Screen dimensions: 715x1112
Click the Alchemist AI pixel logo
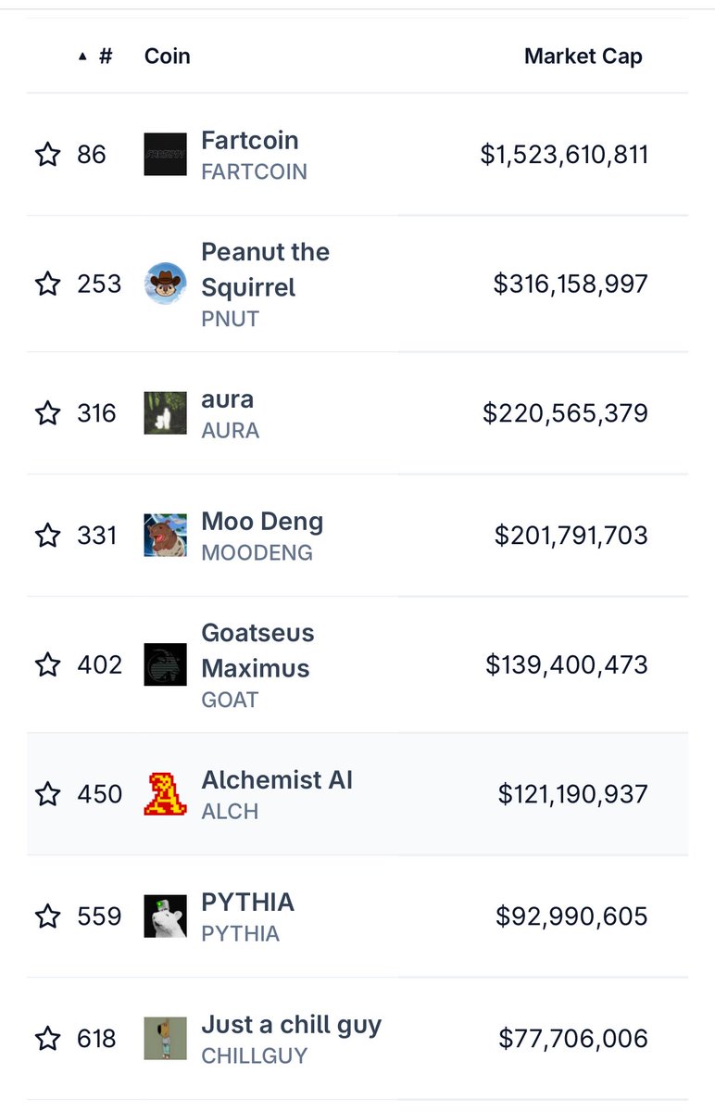point(166,794)
